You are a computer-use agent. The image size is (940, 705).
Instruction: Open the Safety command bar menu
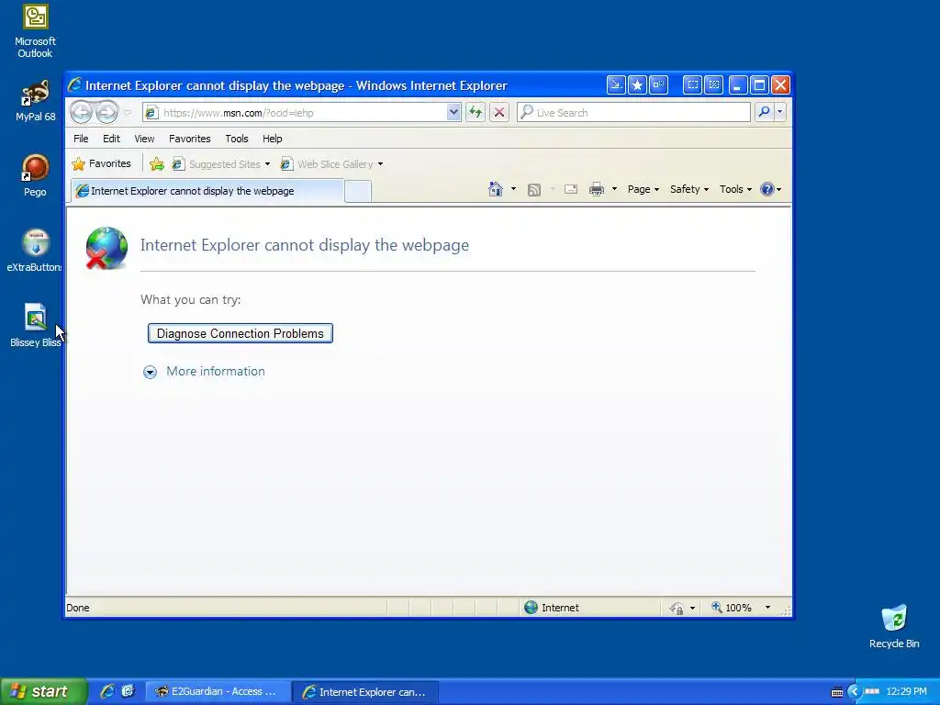pyautogui.click(x=688, y=189)
